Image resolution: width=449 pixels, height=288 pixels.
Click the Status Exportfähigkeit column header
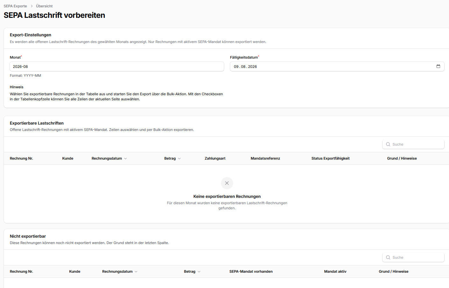point(331,158)
